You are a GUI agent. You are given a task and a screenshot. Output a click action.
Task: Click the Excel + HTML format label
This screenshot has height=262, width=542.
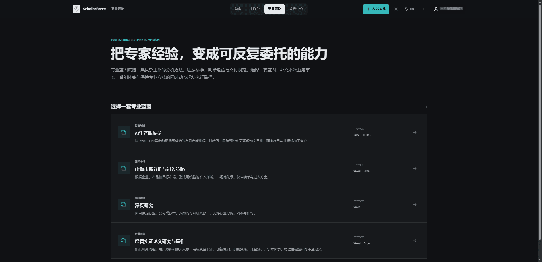pos(362,135)
